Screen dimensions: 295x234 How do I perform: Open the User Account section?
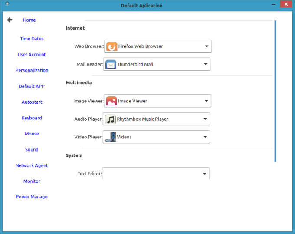click(x=32, y=55)
